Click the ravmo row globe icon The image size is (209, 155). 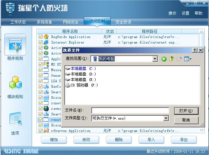[46, 109]
